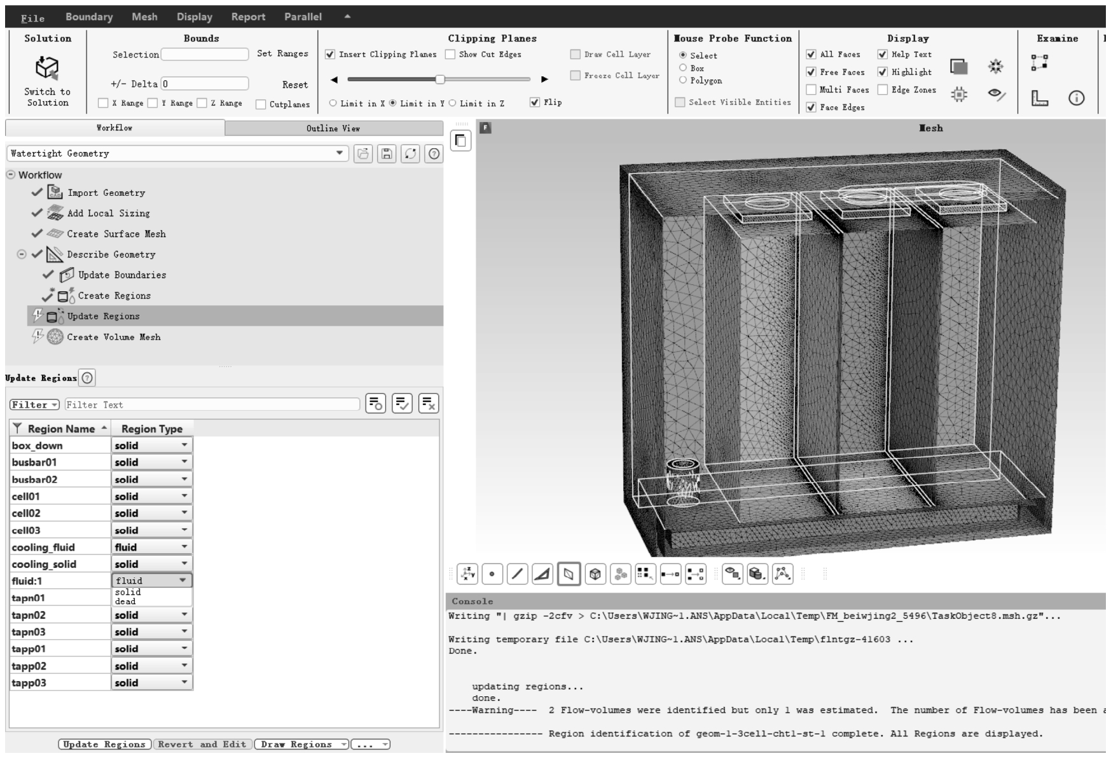Enable Multi Faces display checkbox
This screenshot has height=758, width=1111.
coord(811,90)
